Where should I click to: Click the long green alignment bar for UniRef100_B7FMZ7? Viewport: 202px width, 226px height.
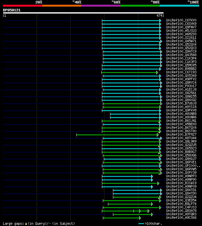[117, 135]
